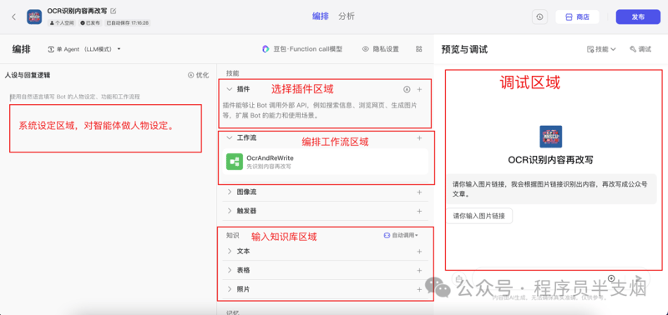Screen dimensions: 668x315
Task: Go back using the top-left arrow
Action: coord(13,17)
